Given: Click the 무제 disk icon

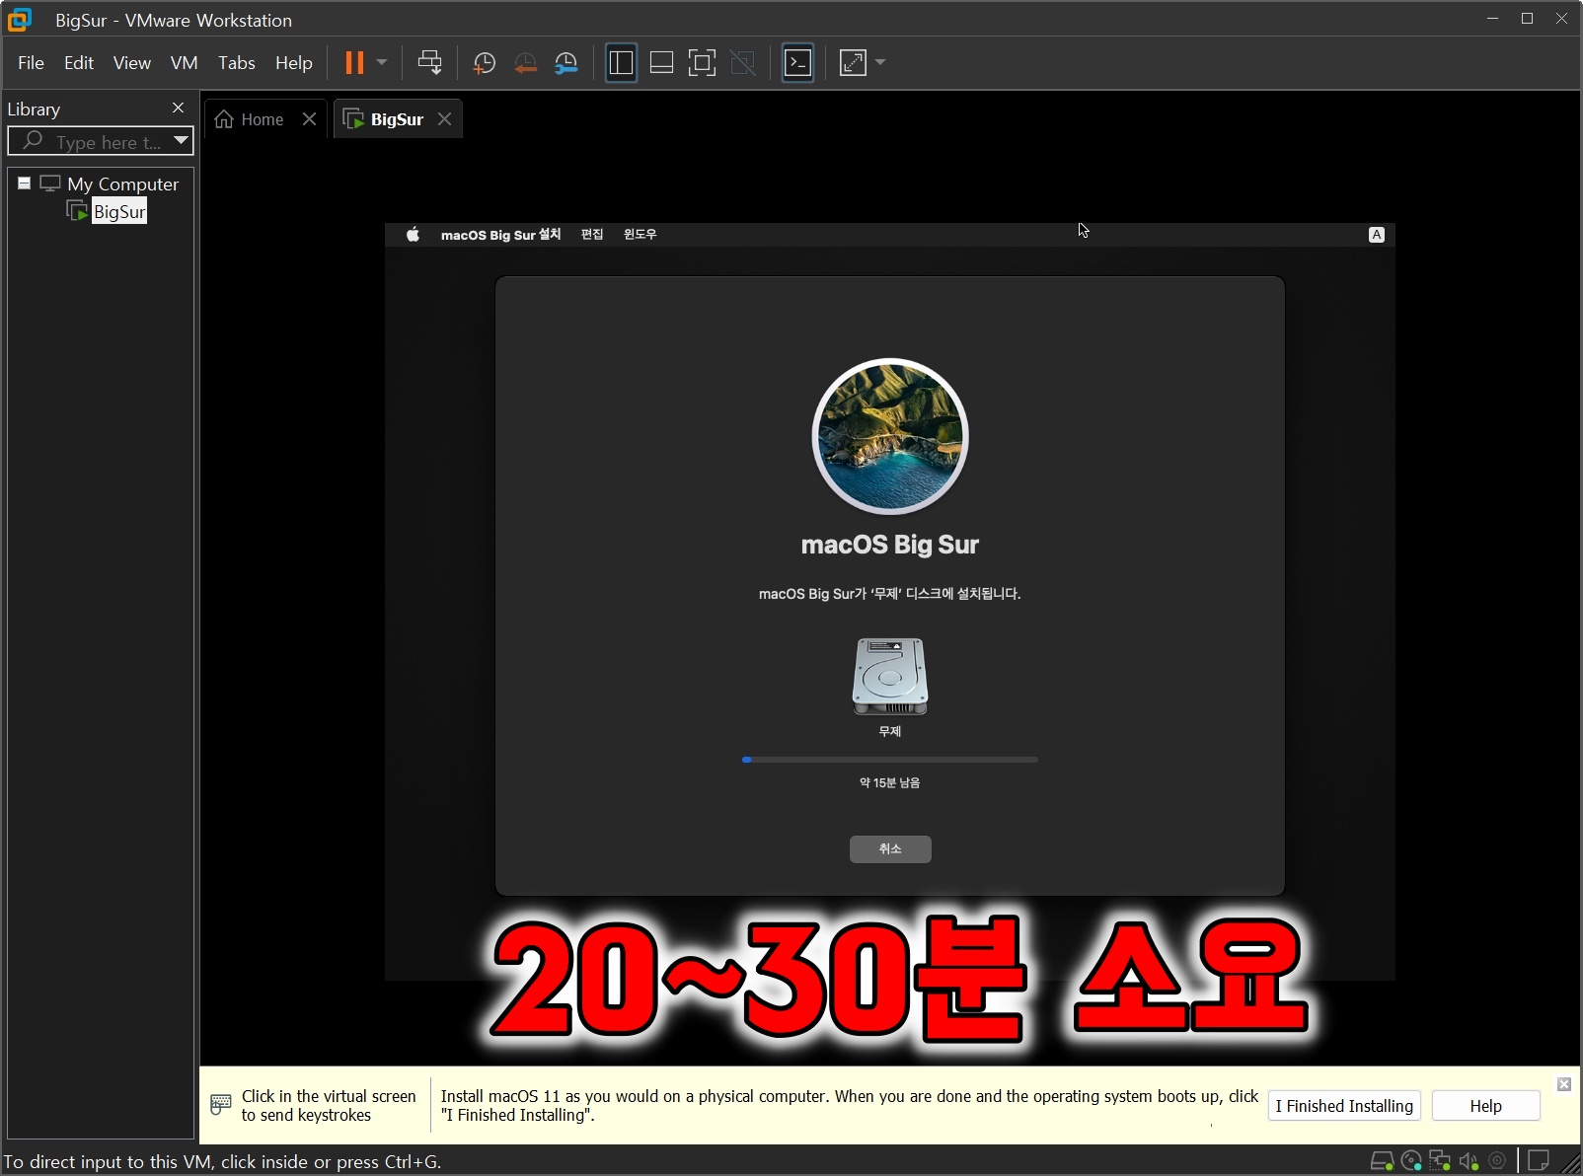Looking at the screenshot, I should pos(890,677).
